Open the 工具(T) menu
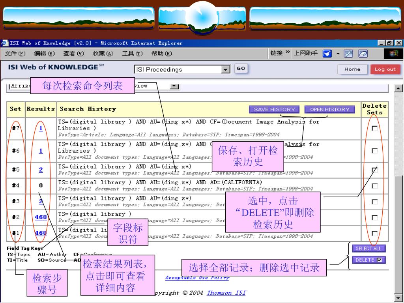 132,53
